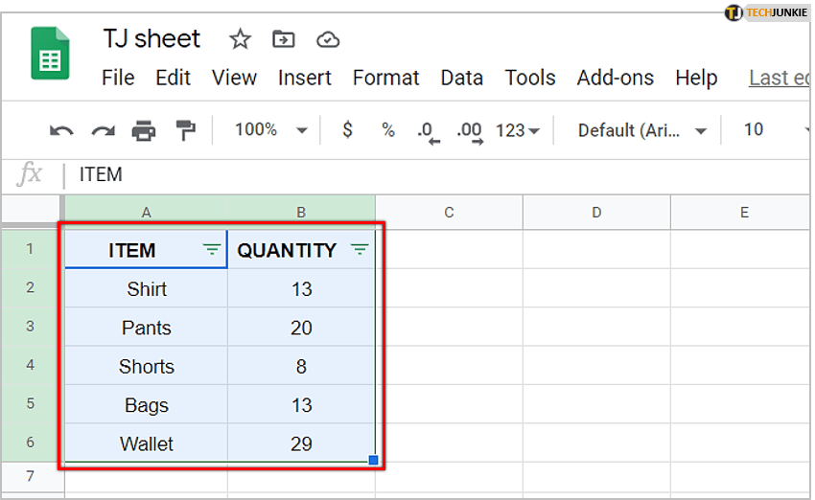Select the Paint format roller icon
The height and width of the screenshot is (500, 815).
click(185, 130)
